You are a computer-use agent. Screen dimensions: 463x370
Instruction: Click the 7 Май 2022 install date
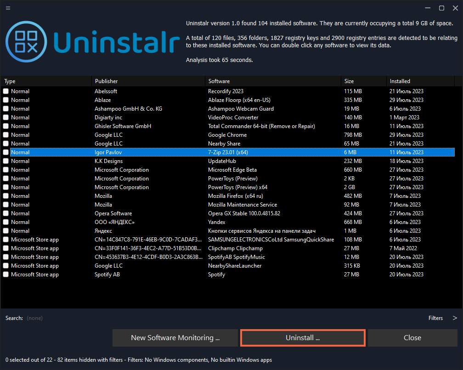403,248
